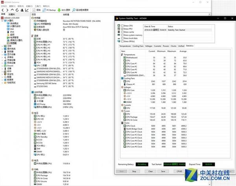
Task: Enable the Stress local disks checkbox
Action: (x=122, y=38)
